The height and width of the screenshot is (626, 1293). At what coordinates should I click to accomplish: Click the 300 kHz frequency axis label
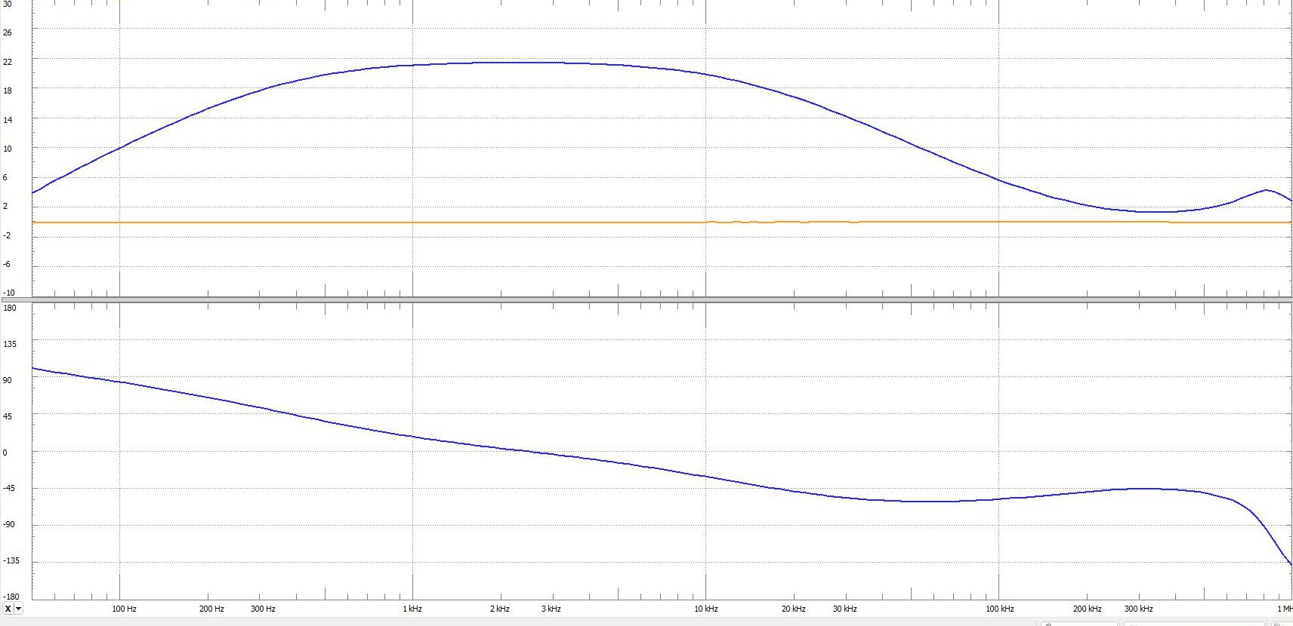tap(1139, 609)
